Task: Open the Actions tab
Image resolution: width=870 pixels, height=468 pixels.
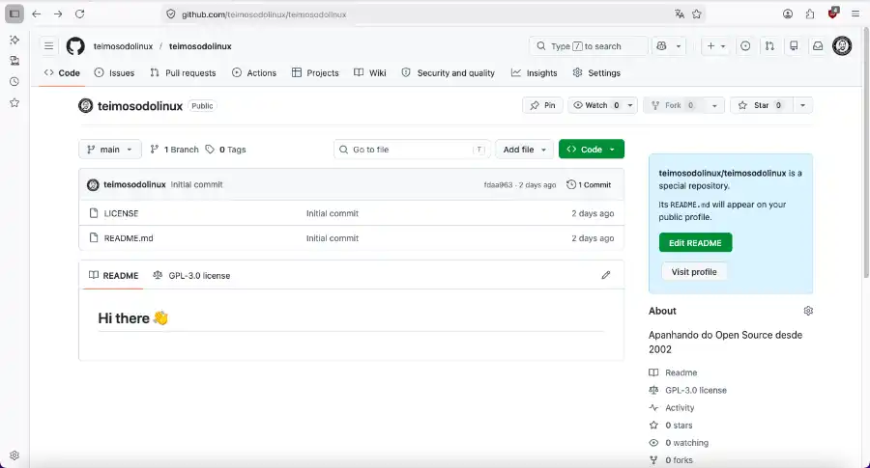Action: (x=254, y=72)
